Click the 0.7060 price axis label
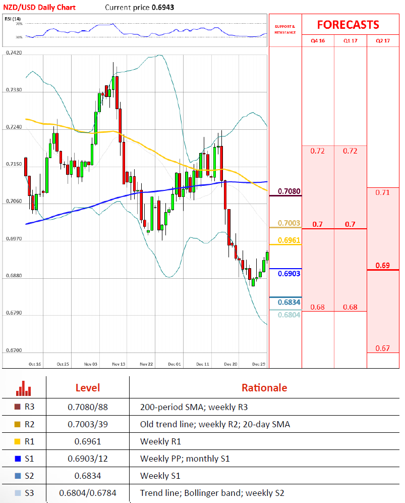405x503 pixels. [14, 201]
